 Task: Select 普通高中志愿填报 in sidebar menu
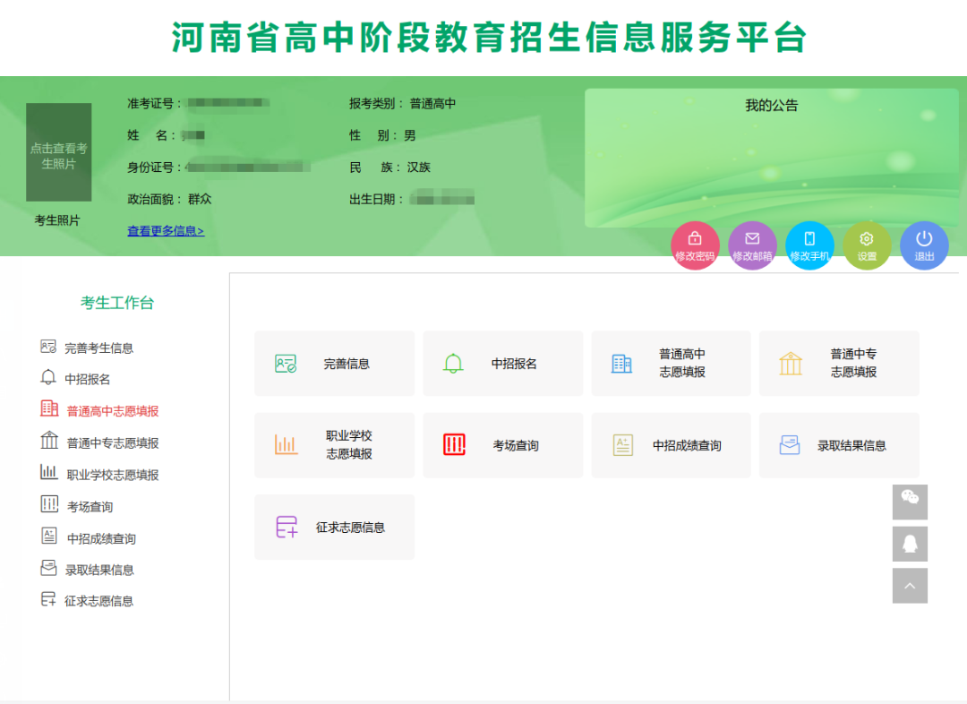[112, 411]
